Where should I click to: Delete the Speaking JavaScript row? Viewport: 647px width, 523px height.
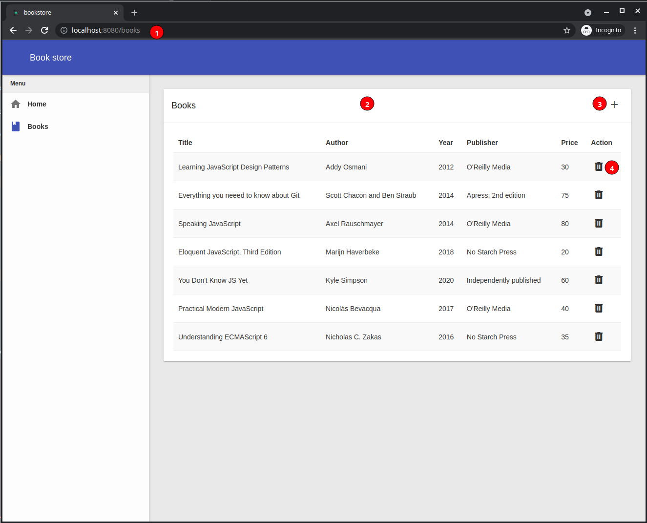[x=599, y=223]
